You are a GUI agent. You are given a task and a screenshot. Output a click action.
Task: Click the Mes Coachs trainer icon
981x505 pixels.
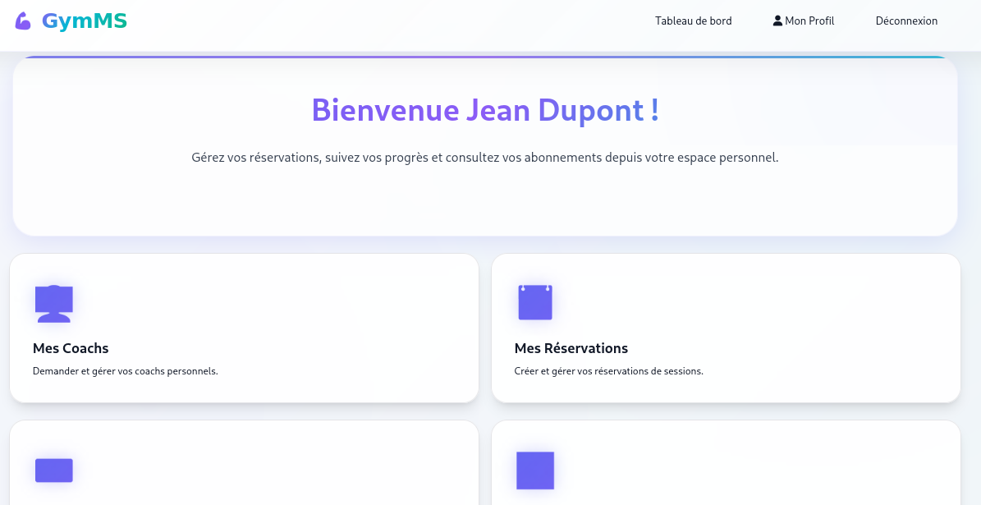click(x=54, y=303)
